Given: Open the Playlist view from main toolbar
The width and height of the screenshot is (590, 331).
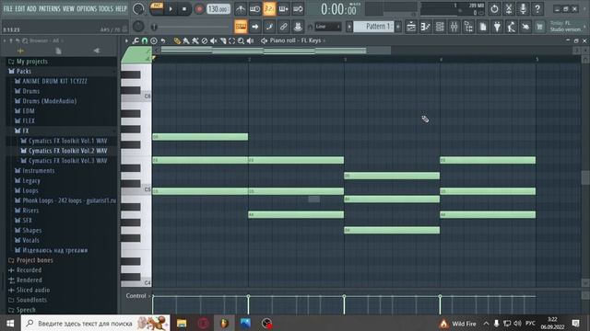Looking at the screenshot, I should (411, 27).
